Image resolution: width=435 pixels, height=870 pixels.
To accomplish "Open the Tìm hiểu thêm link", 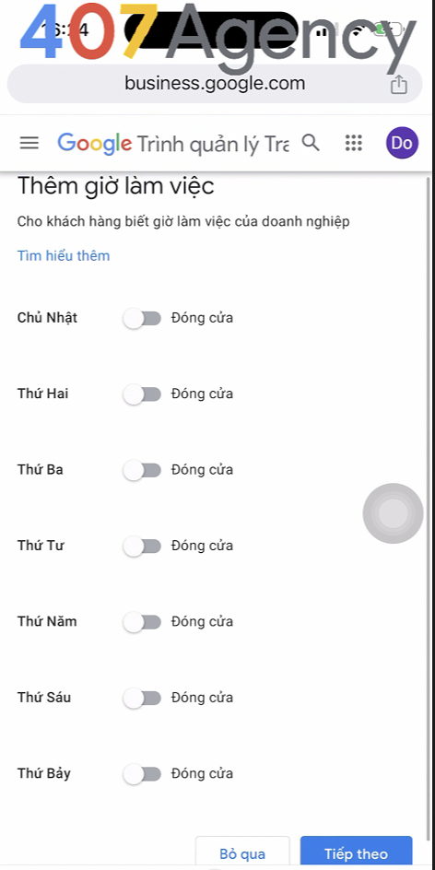I will coord(64,256).
